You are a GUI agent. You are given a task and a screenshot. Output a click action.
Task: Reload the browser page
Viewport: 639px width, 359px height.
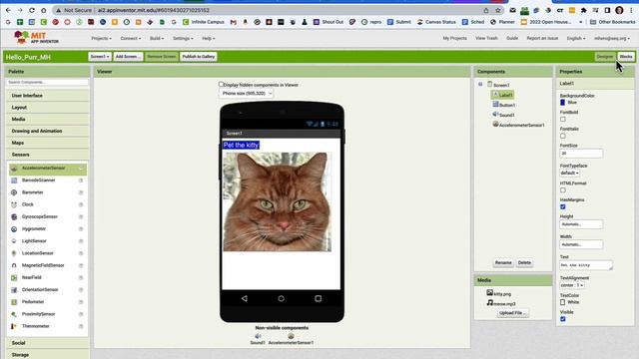pos(32,10)
